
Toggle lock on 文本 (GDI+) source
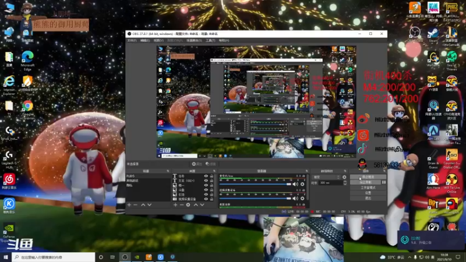(211, 180)
